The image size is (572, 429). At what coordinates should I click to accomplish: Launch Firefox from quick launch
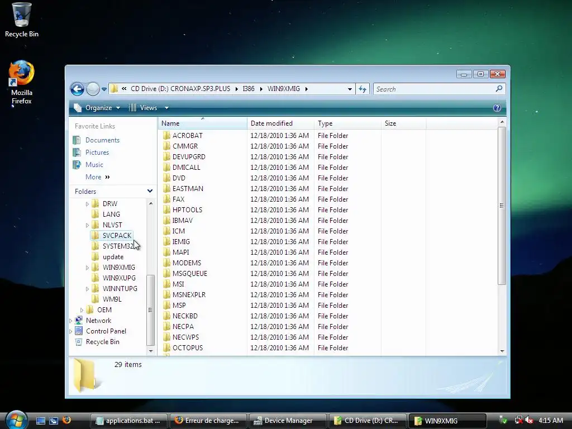[67, 420]
